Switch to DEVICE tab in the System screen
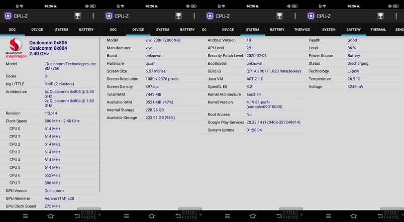Image resolution: width=404 pixels, height=222 pixels. 228,30
